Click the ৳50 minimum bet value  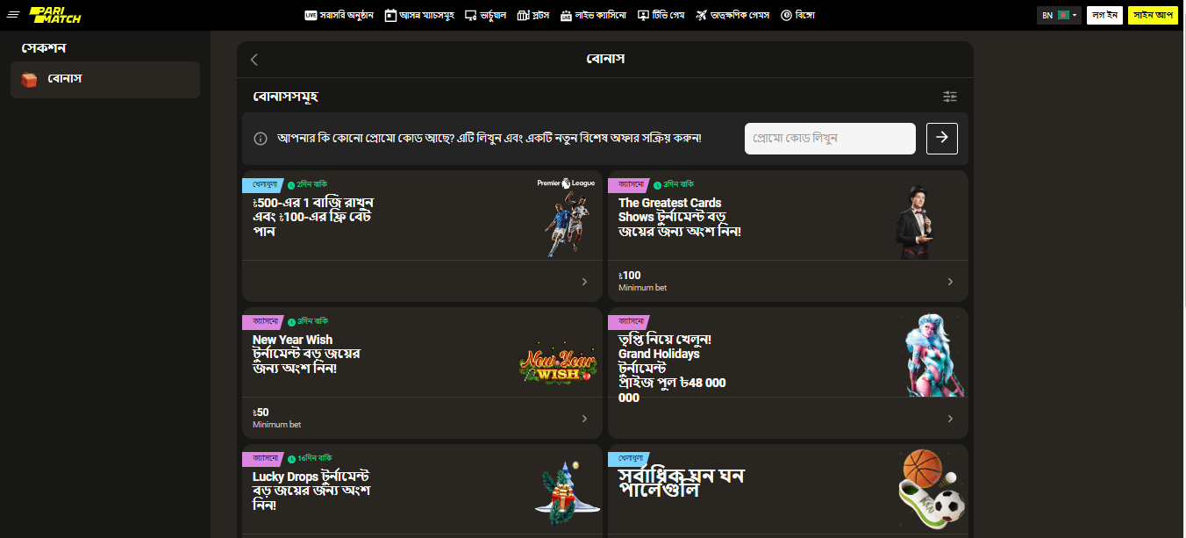(261, 412)
